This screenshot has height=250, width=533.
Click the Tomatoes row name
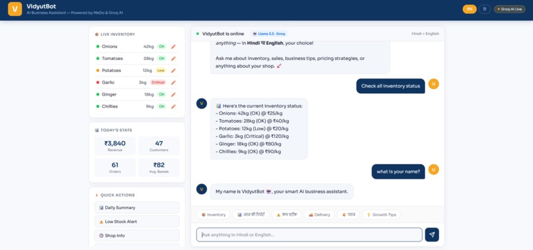click(x=112, y=58)
